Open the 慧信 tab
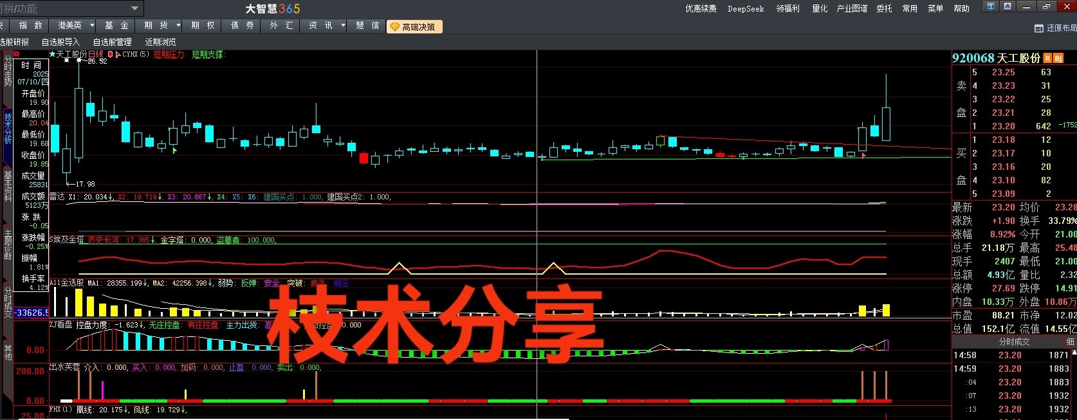This screenshot has height=420, width=1077. (x=367, y=25)
